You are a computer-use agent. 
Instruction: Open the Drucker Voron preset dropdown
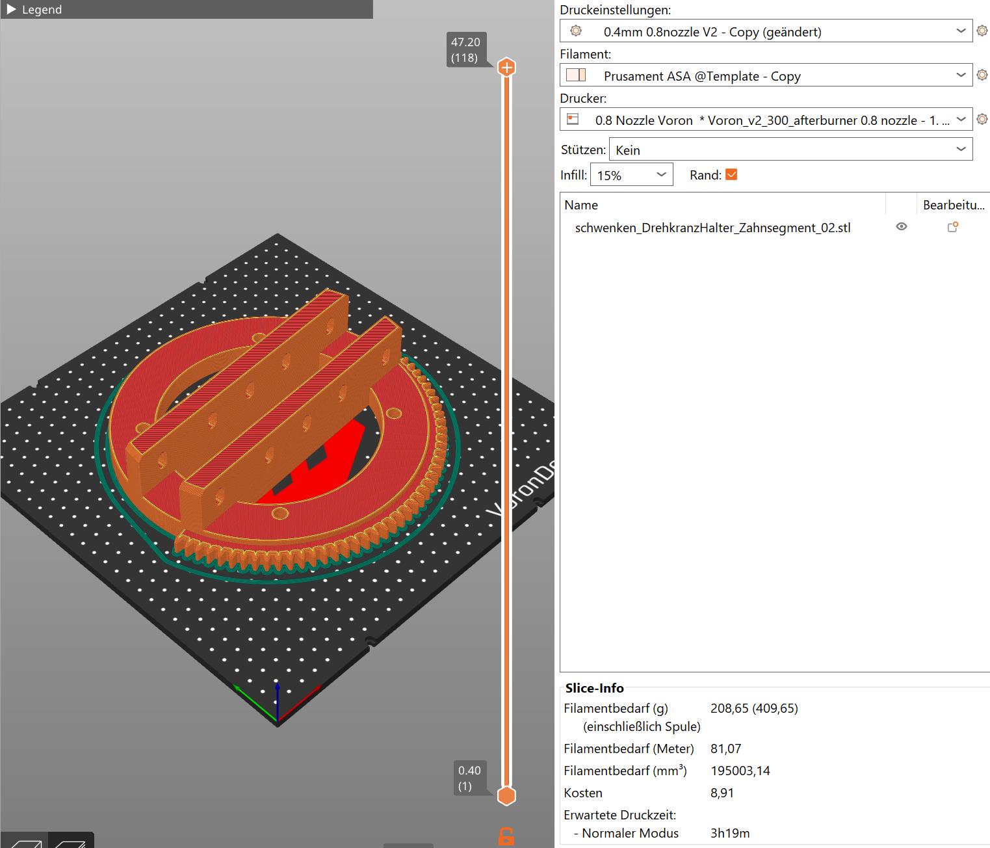(766, 120)
